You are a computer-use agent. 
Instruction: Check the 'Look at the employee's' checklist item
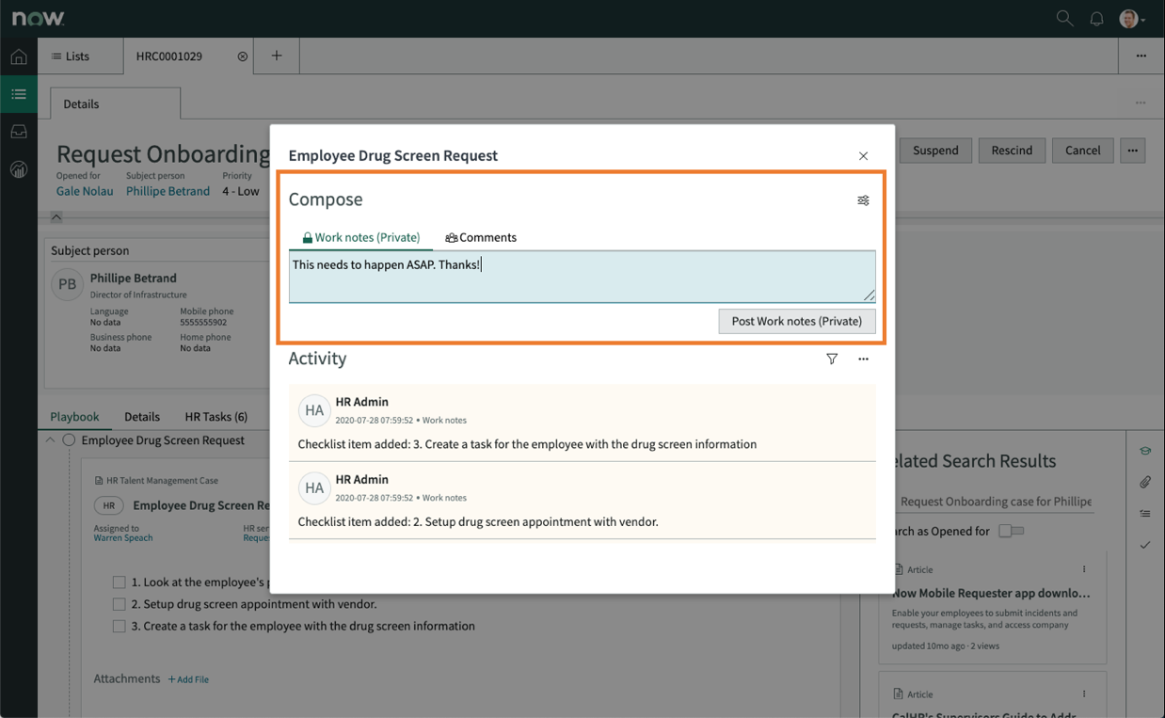point(119,582)
